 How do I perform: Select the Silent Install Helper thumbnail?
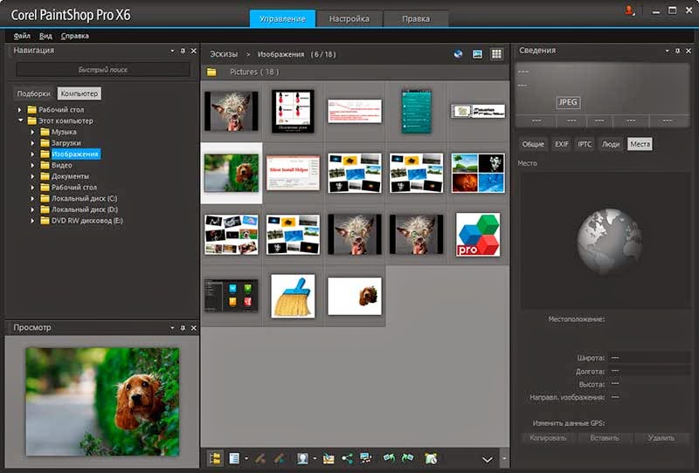click(293, 173)
